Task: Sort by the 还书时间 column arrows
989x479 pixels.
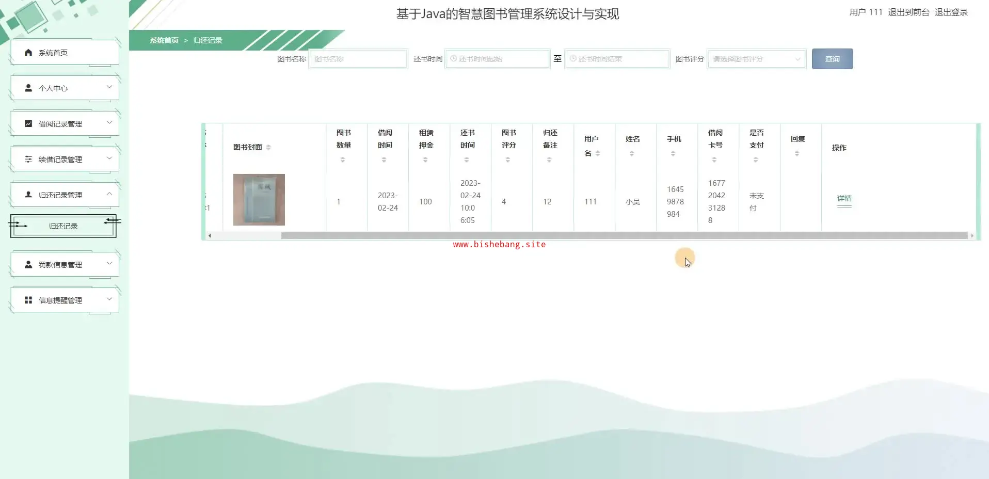Action: coord(467,160)
